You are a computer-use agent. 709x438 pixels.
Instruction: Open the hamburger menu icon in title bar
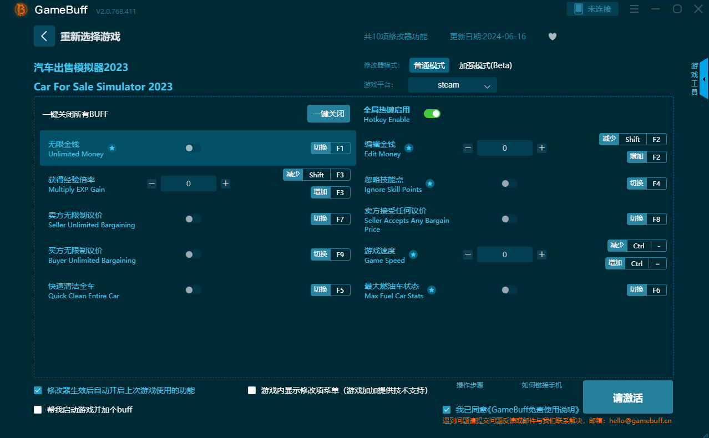tap(635, 9)
